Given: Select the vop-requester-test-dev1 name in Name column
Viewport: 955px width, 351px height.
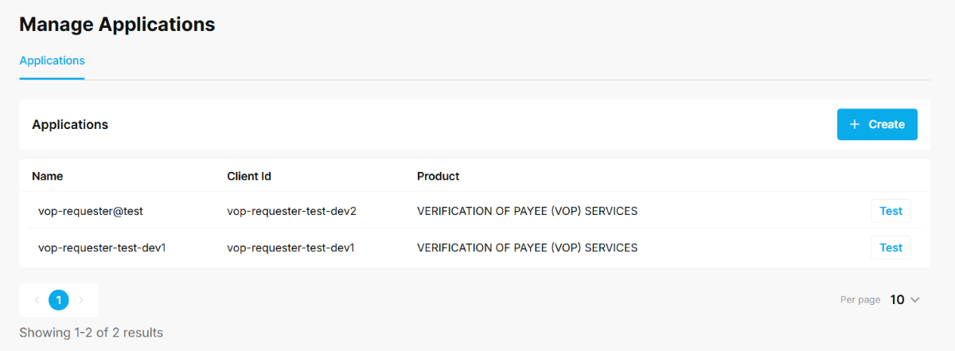Looking at the screenshot, I should tap(102, 248).
